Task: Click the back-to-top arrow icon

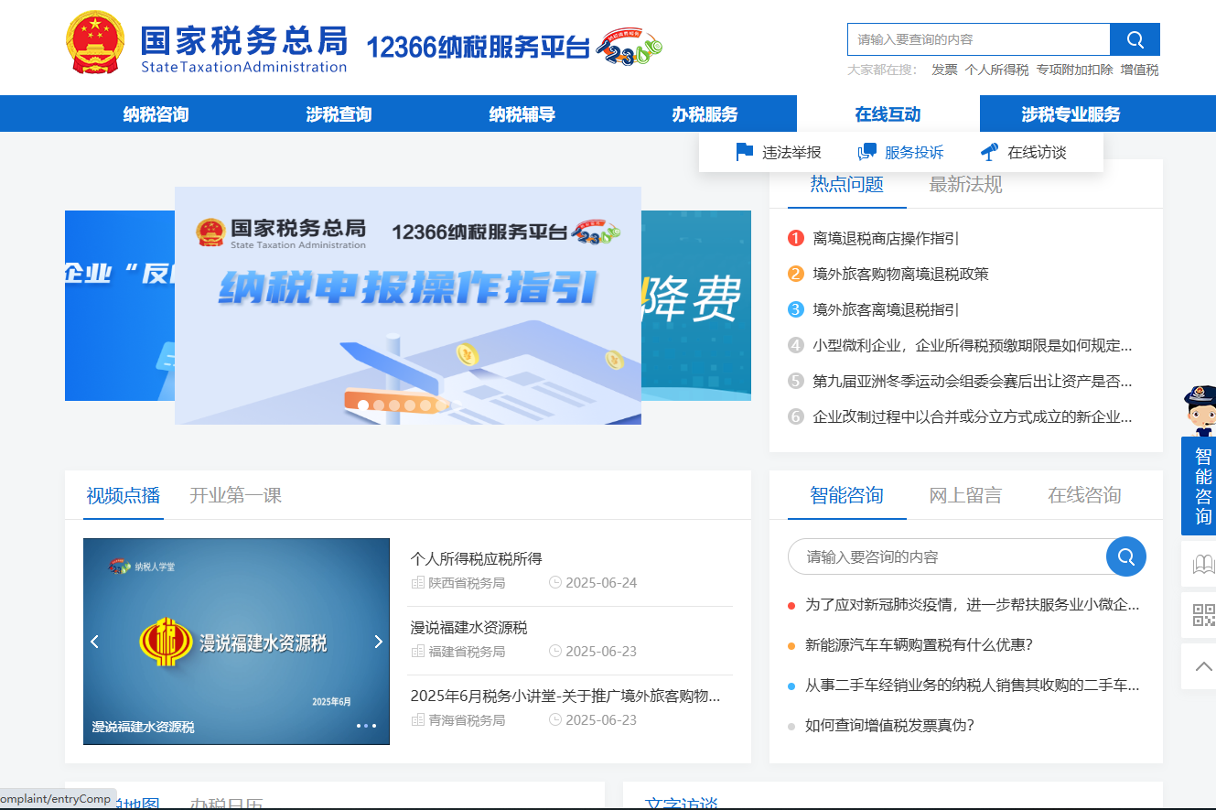Action: pos(1203,666)
